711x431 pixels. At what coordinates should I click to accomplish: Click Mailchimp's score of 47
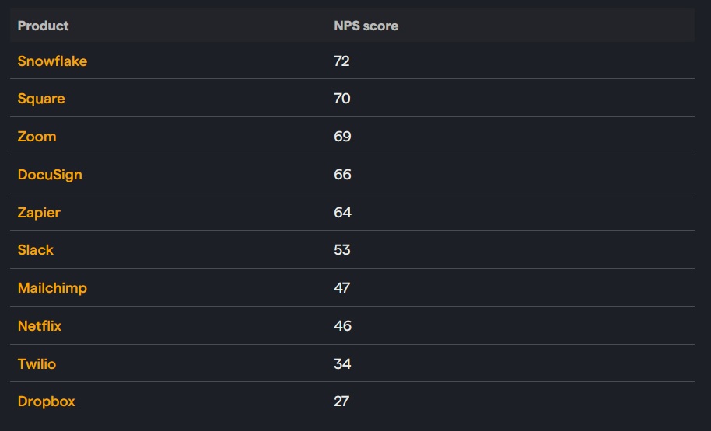(x=342, y=288)
